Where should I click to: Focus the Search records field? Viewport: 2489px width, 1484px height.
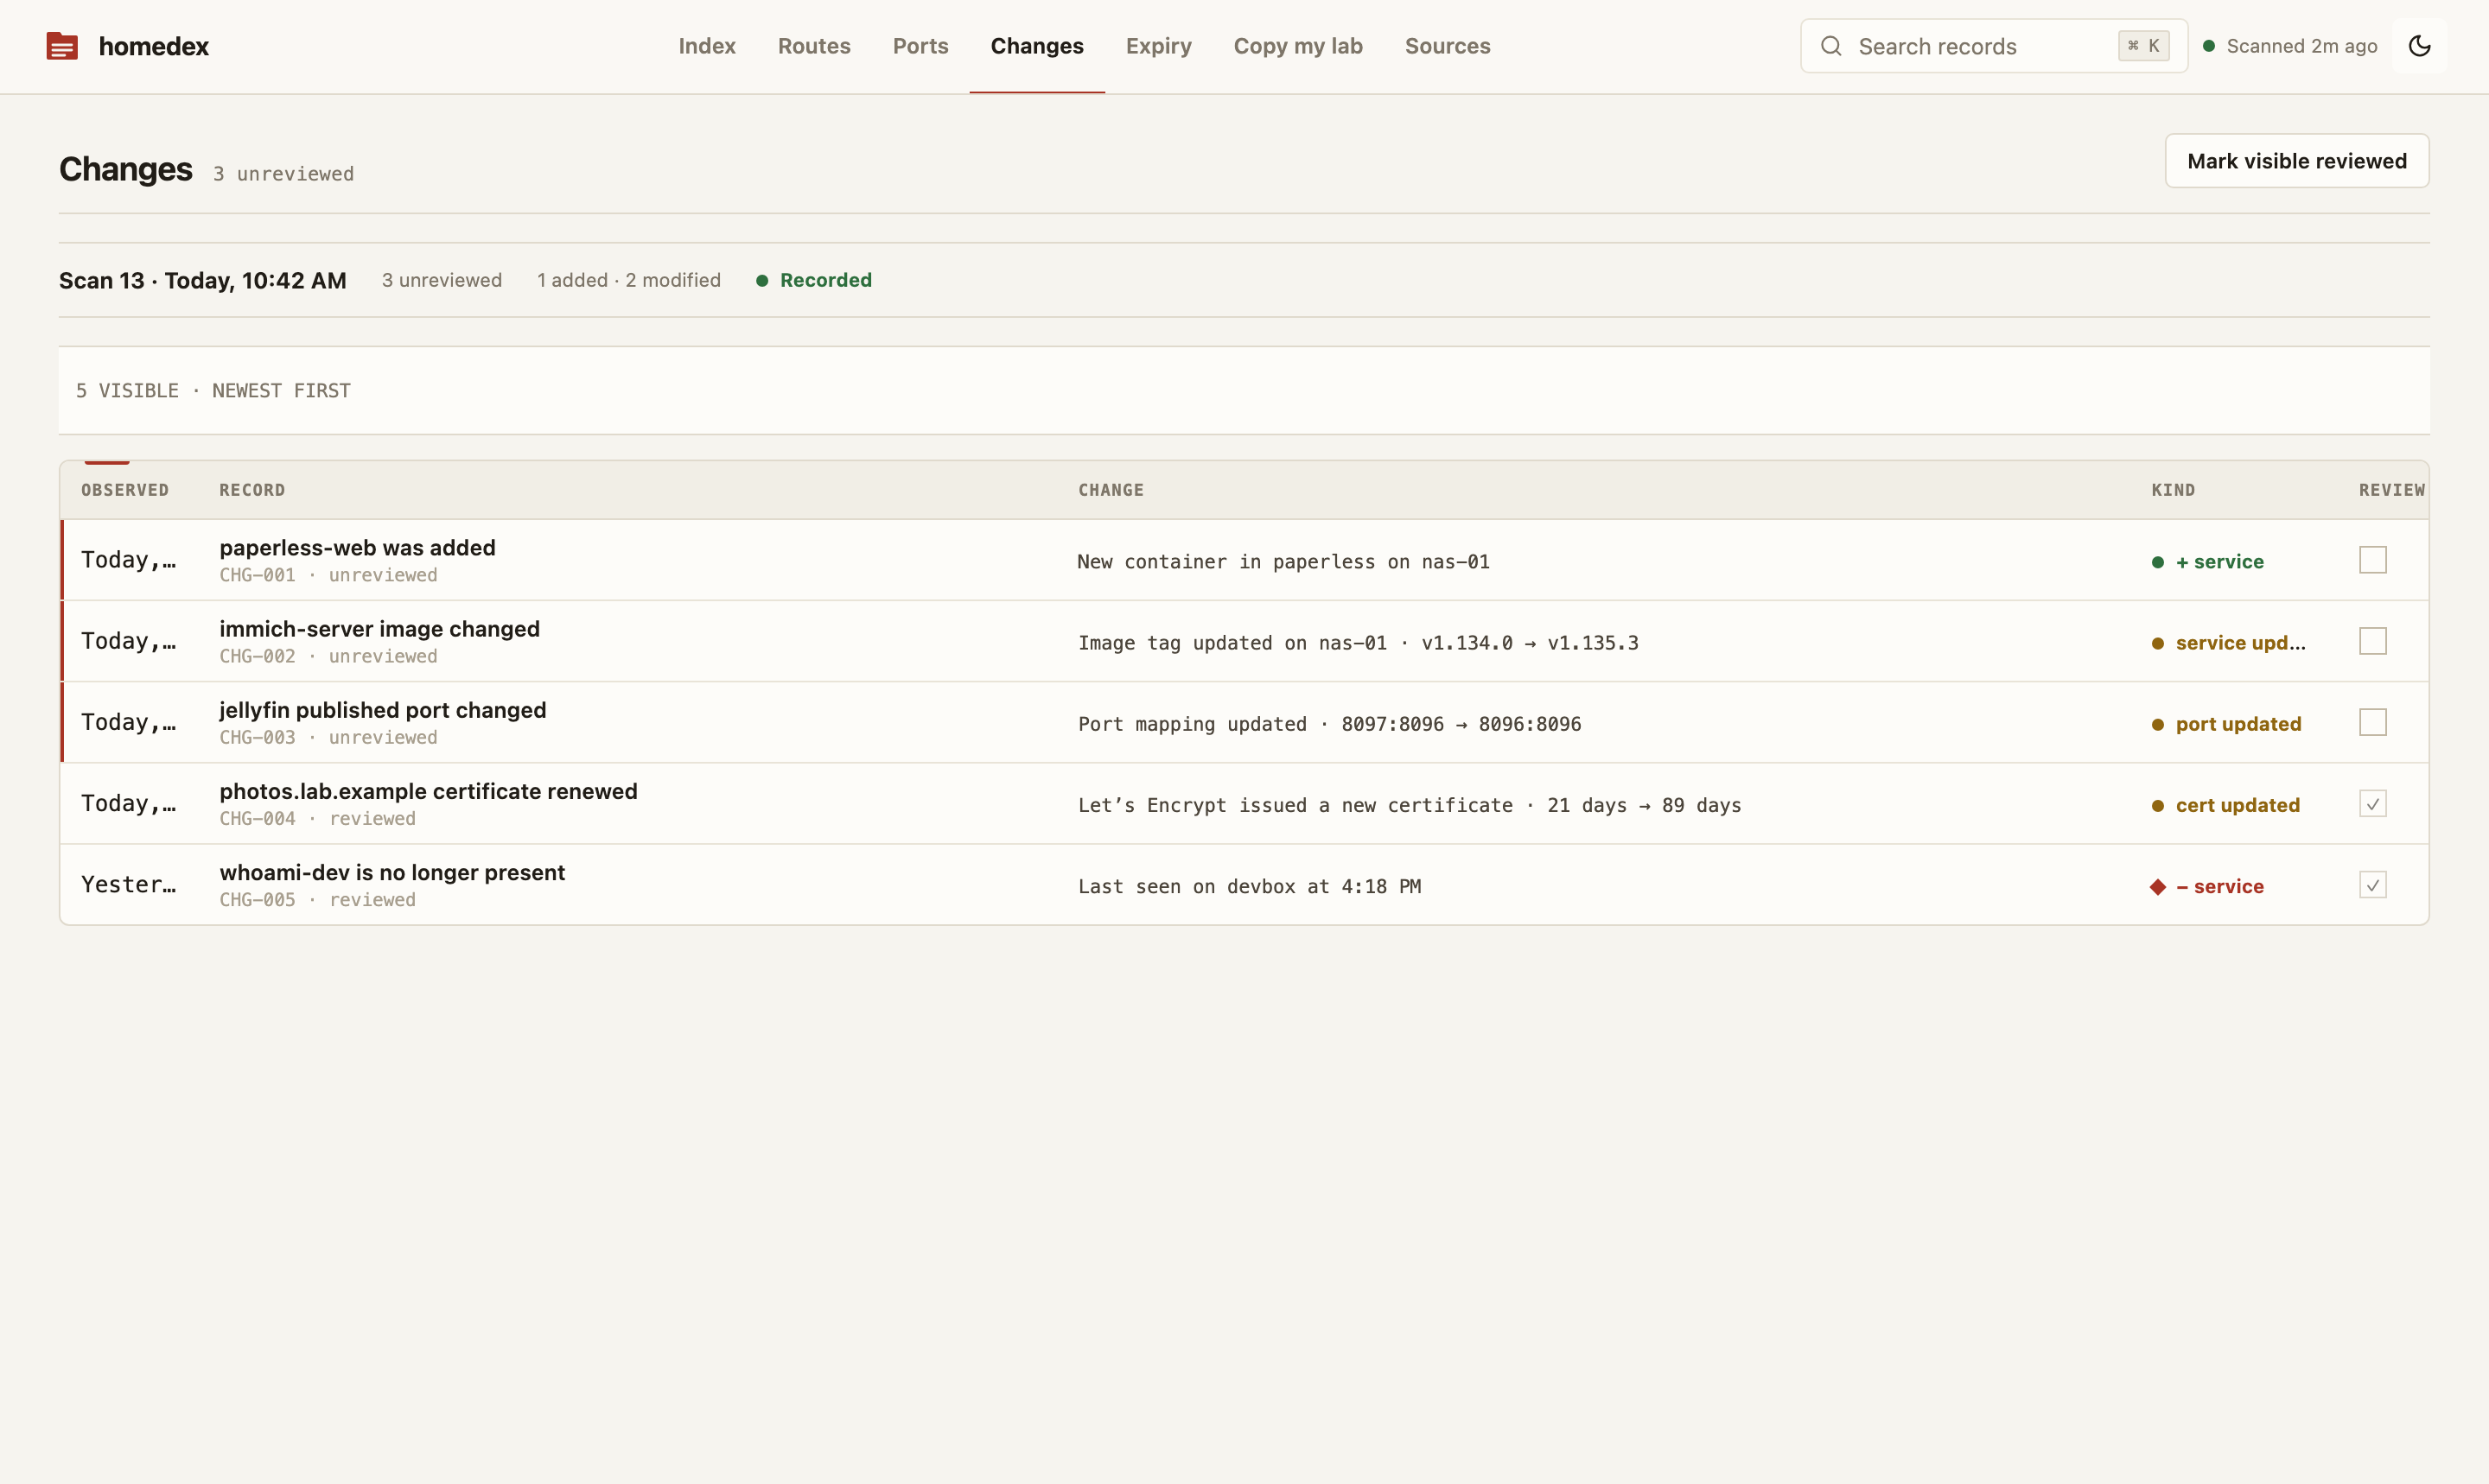1994,46
